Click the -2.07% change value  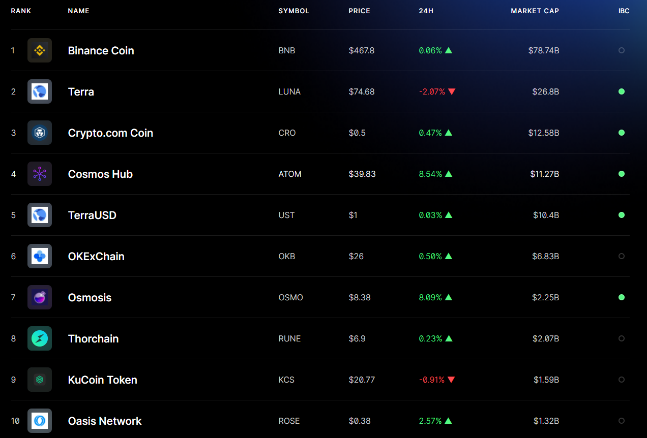432,91
